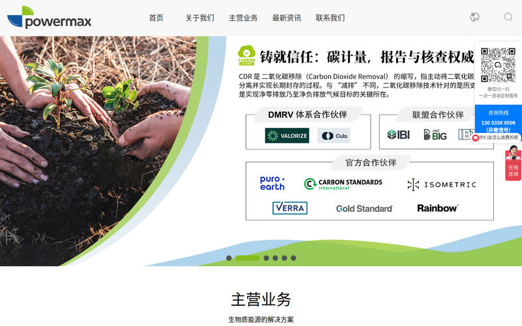The image size is (522, 326).
Task: Click the DMRV 体系合作伙伴 heading
Action: (x=307, y=115)
